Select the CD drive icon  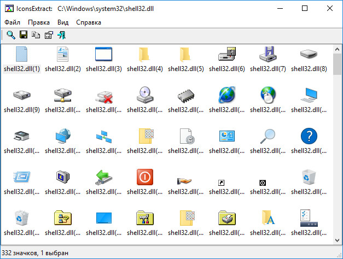[x=144, y=95]
